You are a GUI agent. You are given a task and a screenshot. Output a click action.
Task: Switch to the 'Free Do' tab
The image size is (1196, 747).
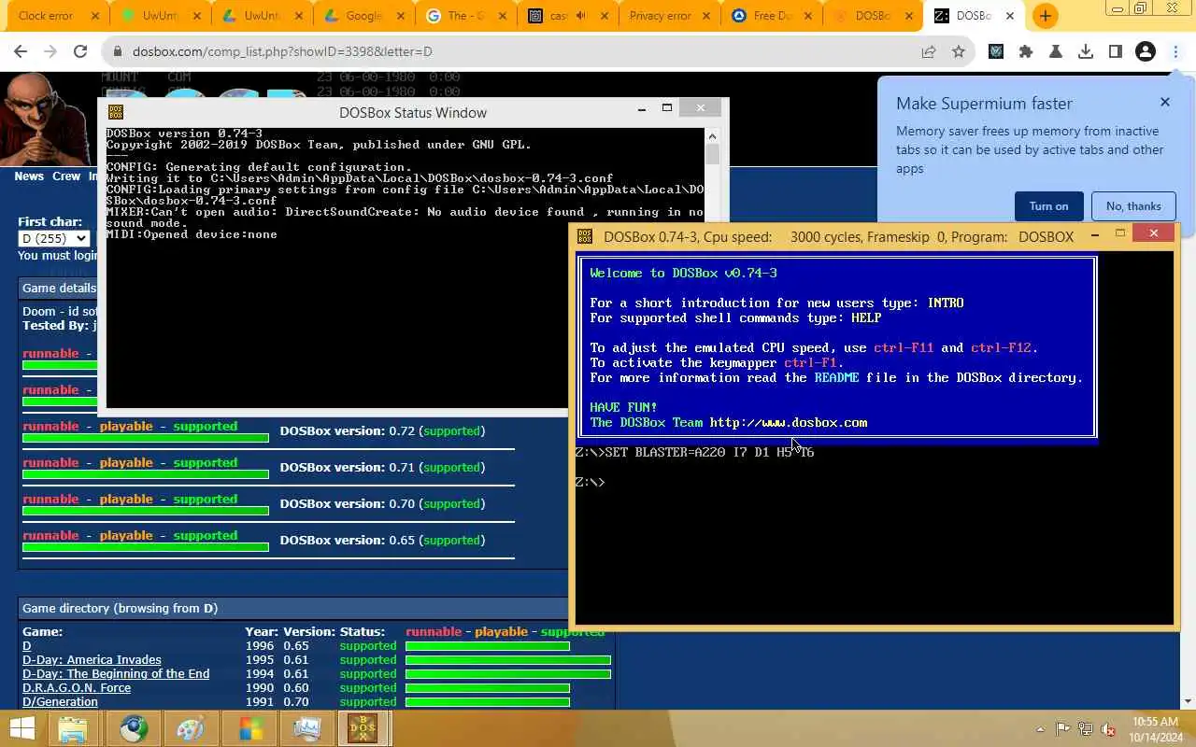point(772,16)
